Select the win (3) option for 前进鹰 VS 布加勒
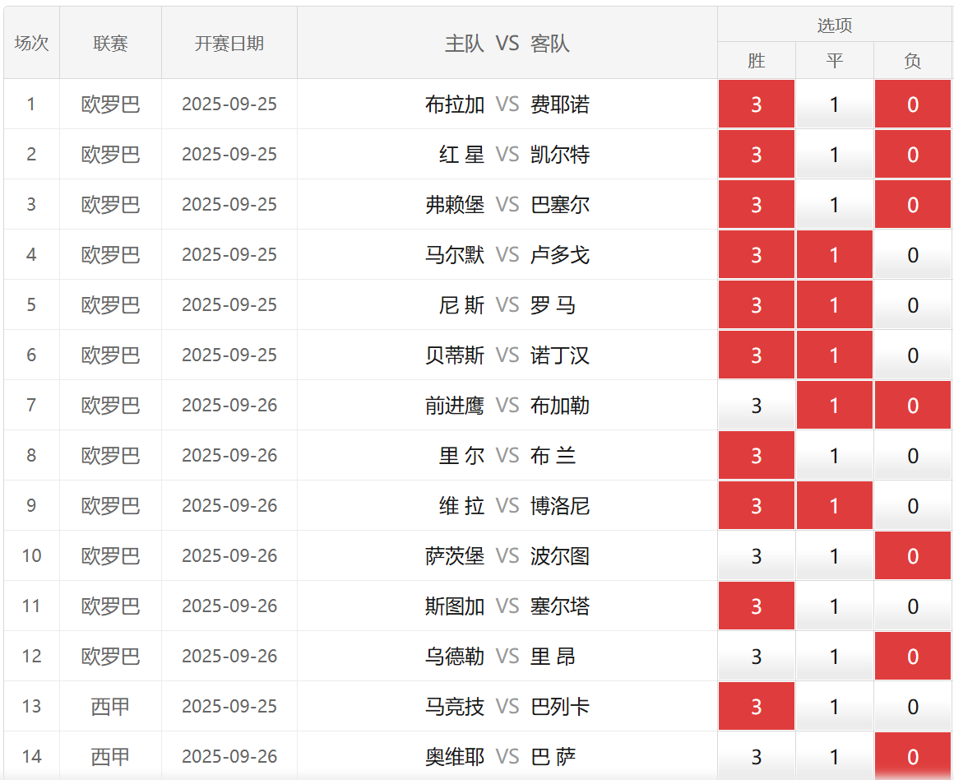954x780 pixels. pos(756,406)
